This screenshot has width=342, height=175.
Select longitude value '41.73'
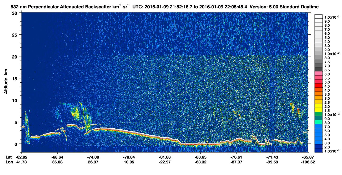tap(22, 162)
